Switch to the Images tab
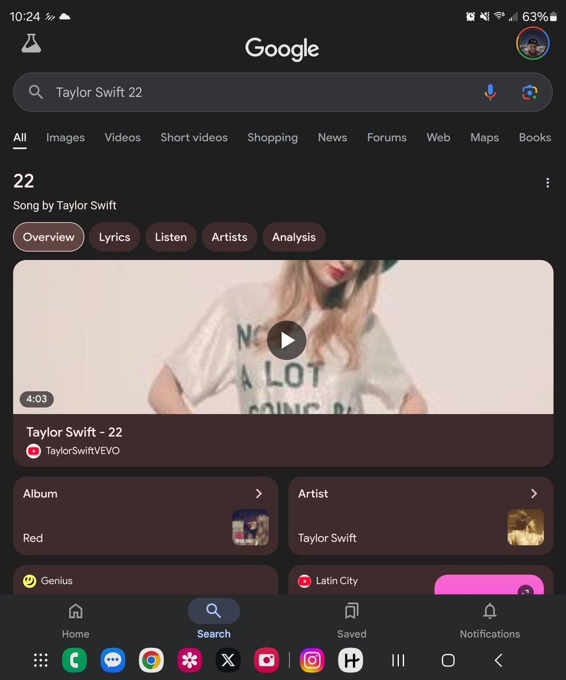 [x=65, y=138]
